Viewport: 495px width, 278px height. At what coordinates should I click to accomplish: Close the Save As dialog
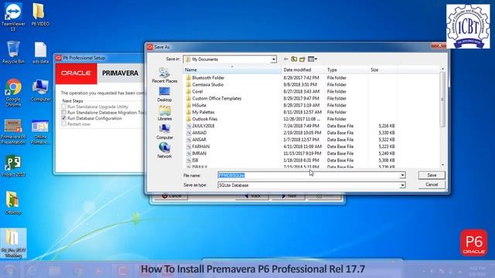pos(439,46)
